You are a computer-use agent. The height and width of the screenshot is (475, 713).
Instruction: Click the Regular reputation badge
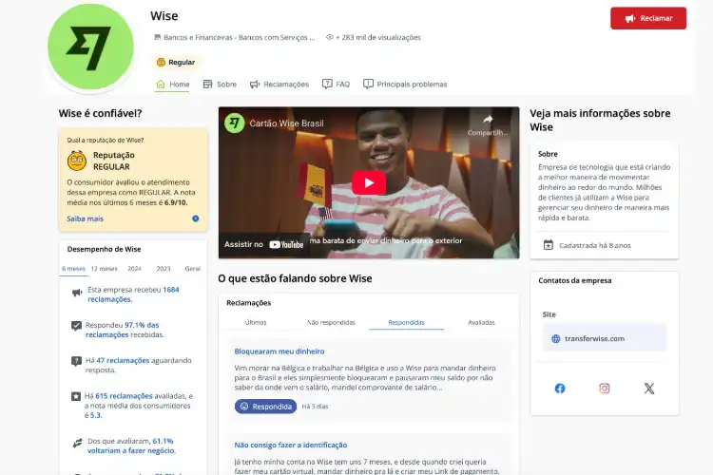tap(176, 63)
